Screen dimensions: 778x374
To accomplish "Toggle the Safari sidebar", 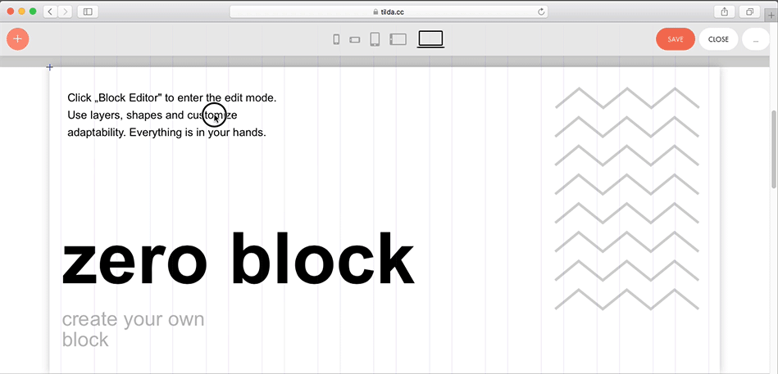I will (x=88, y=11).
